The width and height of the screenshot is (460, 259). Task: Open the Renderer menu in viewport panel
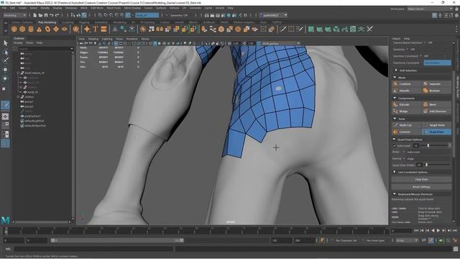pos(132,39)
